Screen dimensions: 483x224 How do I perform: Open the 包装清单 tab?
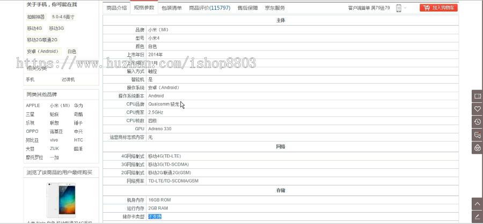tap(172, 8)
